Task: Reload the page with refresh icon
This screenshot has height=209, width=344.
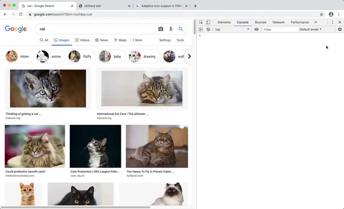Action: coord(21,14)
